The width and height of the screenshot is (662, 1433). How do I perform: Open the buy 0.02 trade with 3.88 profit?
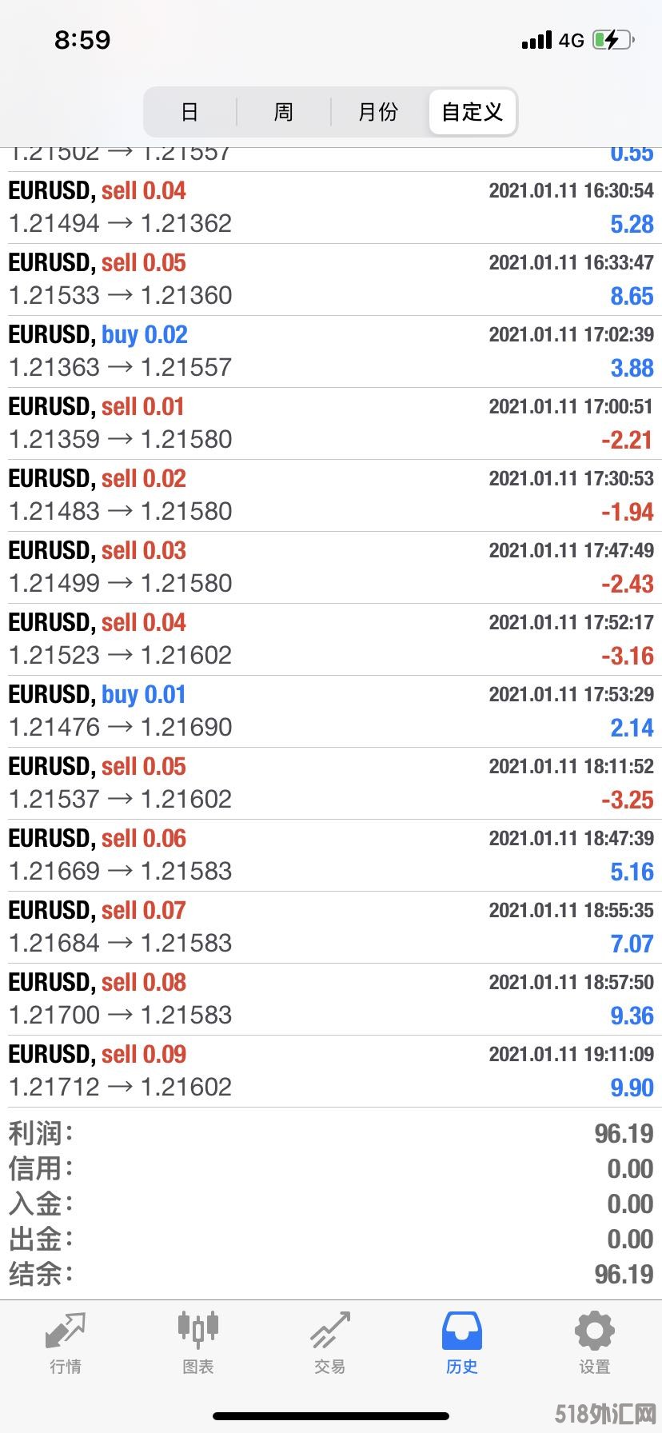click(x=331, y=352)
